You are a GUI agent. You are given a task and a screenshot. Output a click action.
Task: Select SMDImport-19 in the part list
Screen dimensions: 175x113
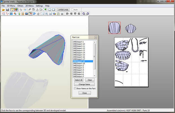(79, 63)
